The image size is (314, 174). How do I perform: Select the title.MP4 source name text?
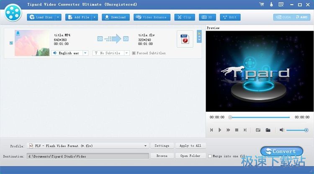[x=62, y=35]
